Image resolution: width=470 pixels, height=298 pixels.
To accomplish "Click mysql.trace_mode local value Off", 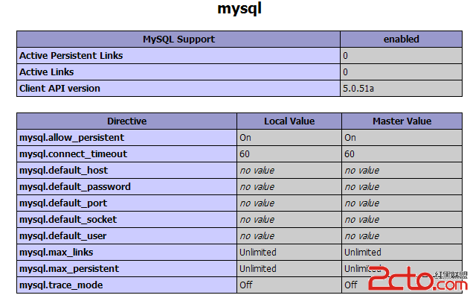I will click(x=246, y=285).
